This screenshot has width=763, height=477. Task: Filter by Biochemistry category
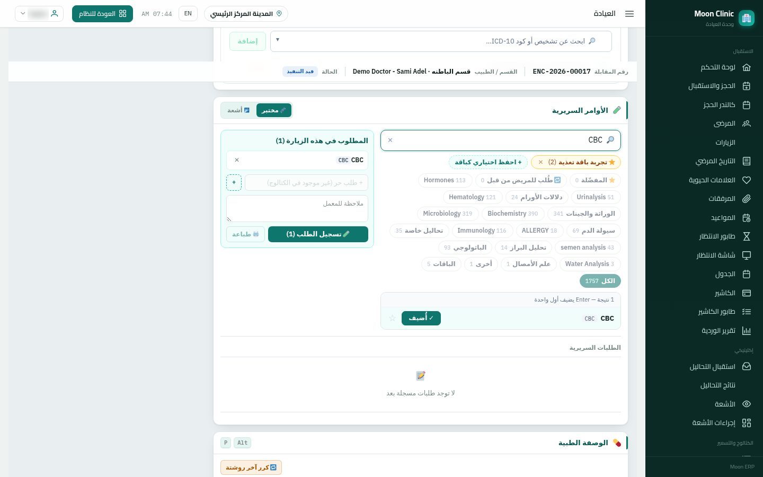click(x=512, y=214)
